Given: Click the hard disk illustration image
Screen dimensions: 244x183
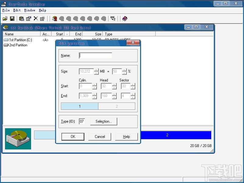Looking at the screenshot, I should [18, 139].
